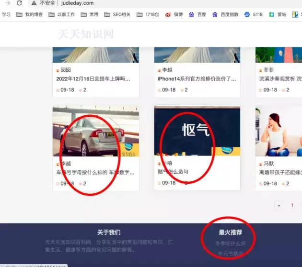Viewport: 302px width, 267px height.
Task: Open the 百度 bookmark
Action: point(197,14)
